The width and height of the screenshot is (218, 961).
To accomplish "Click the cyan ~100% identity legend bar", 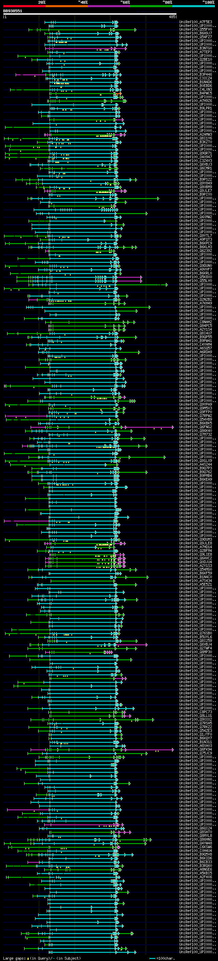I will pos(193,6).
